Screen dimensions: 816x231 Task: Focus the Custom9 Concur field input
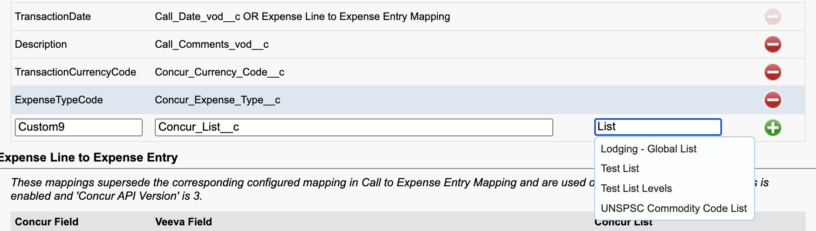(x=78, y=127)
